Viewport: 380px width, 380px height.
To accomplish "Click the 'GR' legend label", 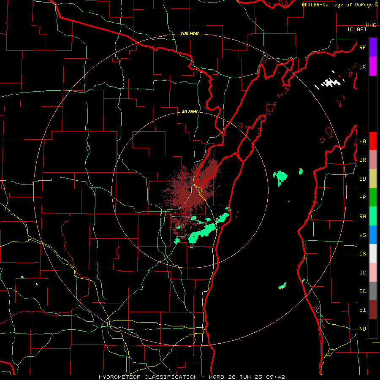I will [x=362, y=160].
